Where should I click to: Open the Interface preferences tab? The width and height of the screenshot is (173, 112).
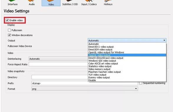tap(13, 3)
